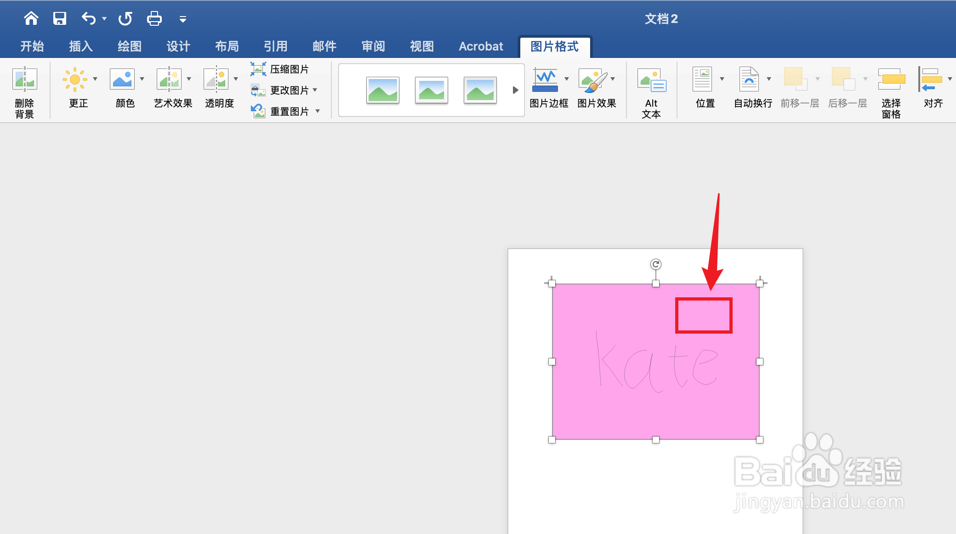Save the document with floppy icon
The width and height of the screenshot is (956, 534).
coord(60,18)
